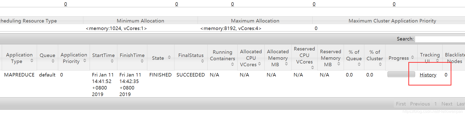This screenshot has width=465, height=116.
Task: Click the application progress bar
Action: [x=401, y=74]
